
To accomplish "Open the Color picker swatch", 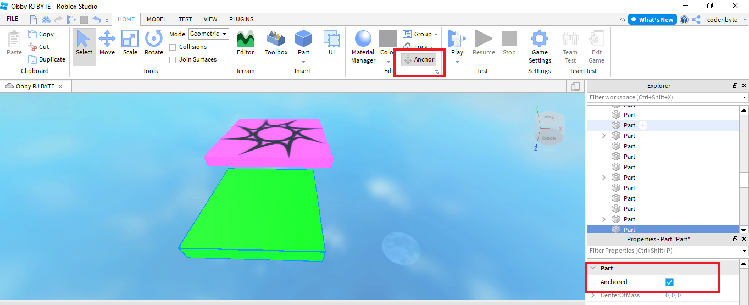I will [x=388, y=40].
